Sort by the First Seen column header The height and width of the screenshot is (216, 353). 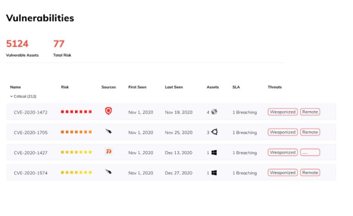point(137,87)
